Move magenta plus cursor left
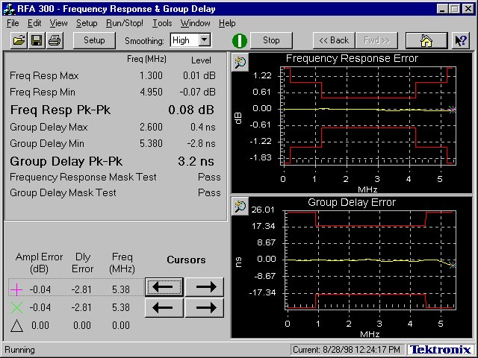The image size is (478, 358). (164, 286)
